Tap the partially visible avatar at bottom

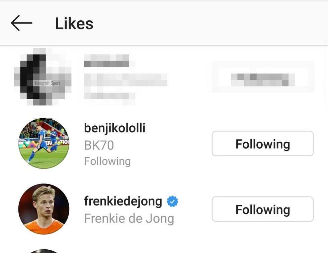tap(44, 251)
